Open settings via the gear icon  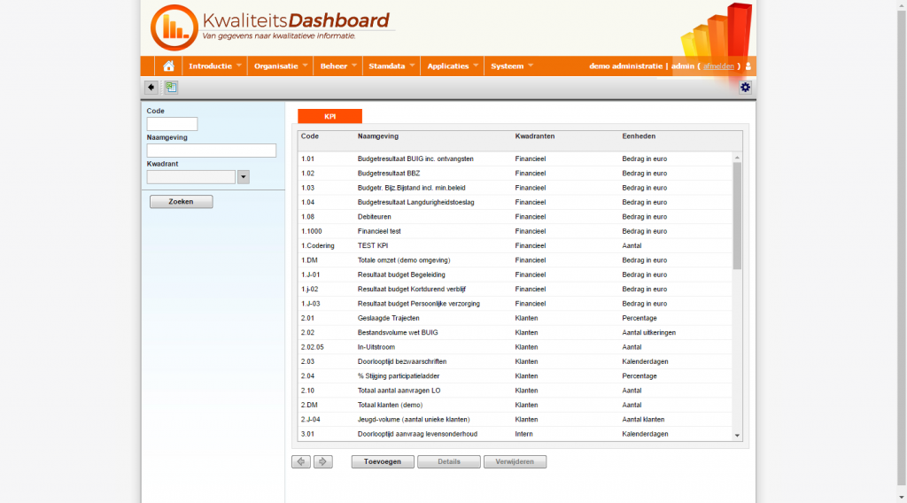745,87
